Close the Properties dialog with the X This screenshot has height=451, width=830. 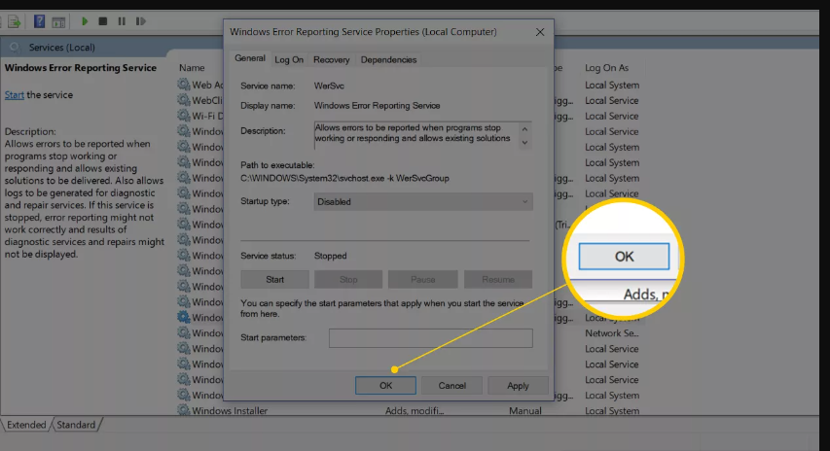point(540,32)
